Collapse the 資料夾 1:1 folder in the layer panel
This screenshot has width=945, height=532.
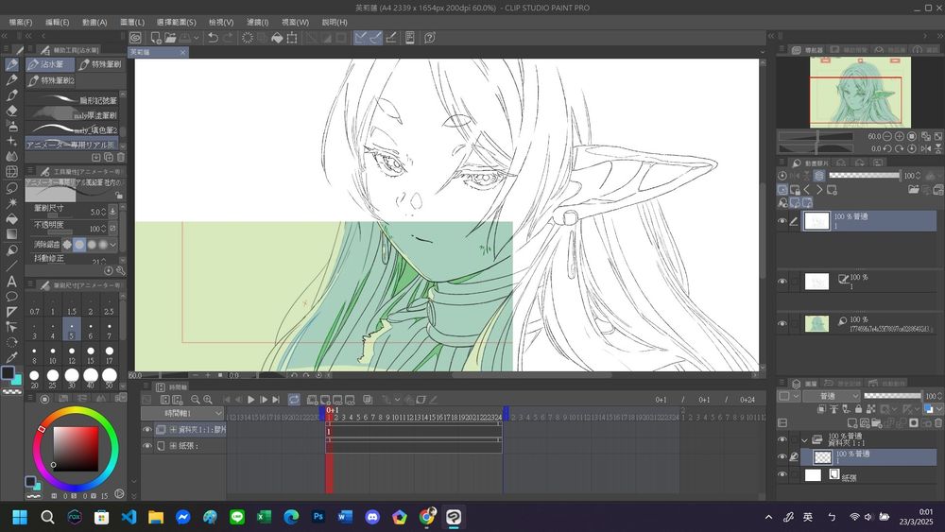coord(804,439)
